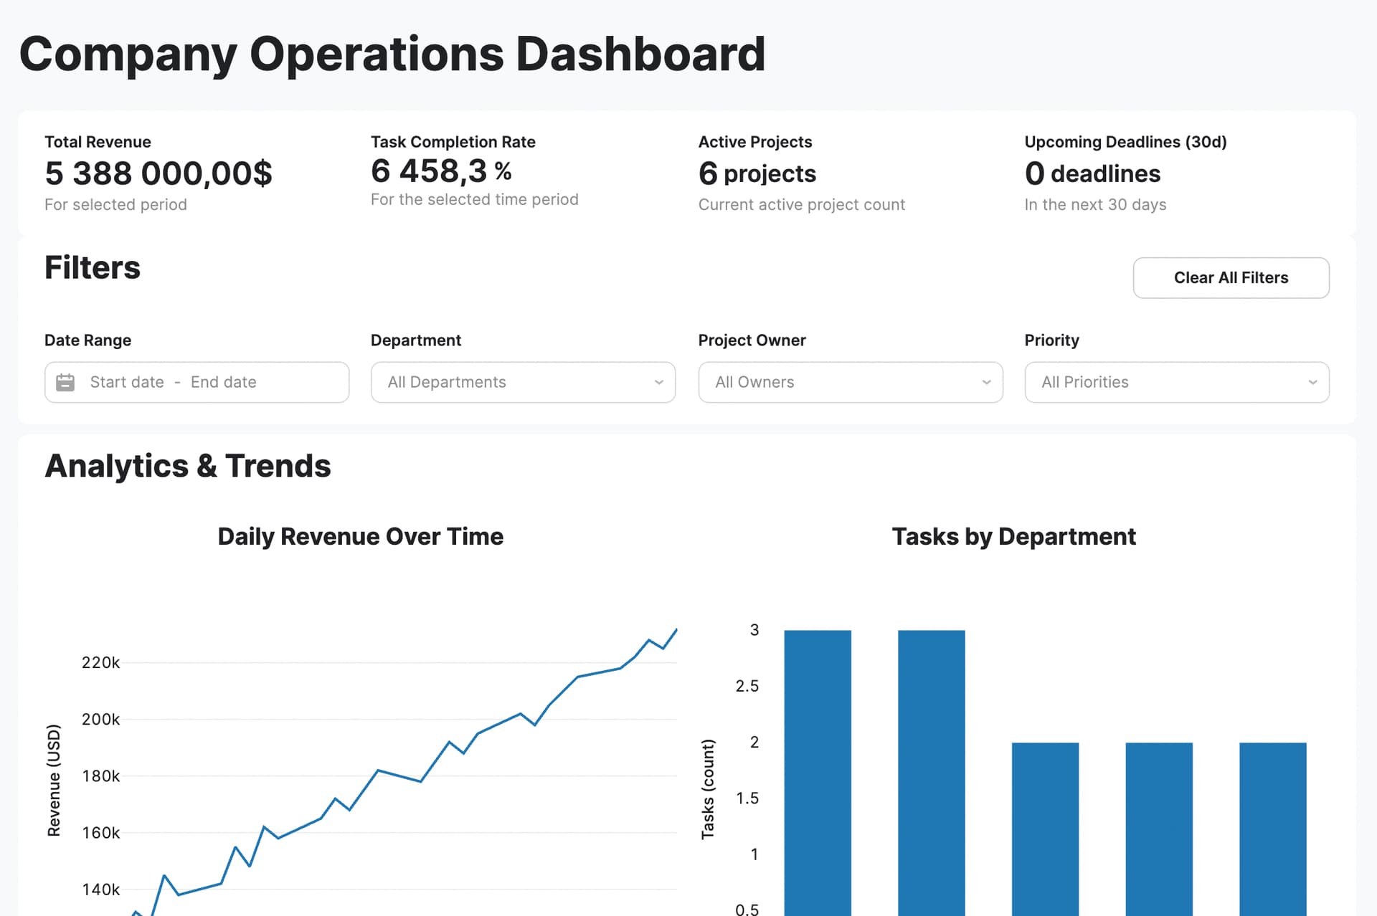Click the All Priorities dropdown chevron
The width and height of the screenshot is (1377, 916).
point(1312,382)
